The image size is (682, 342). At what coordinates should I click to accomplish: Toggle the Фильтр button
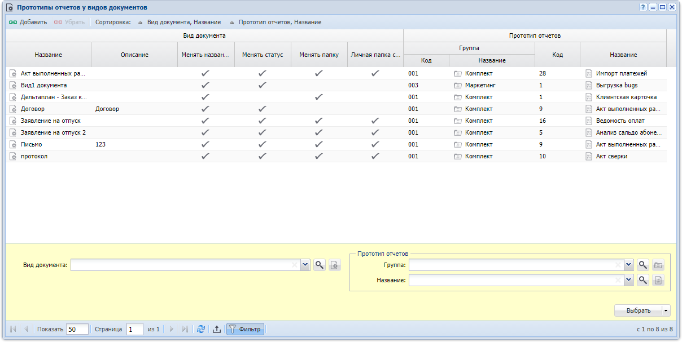[x=245, y=329]
